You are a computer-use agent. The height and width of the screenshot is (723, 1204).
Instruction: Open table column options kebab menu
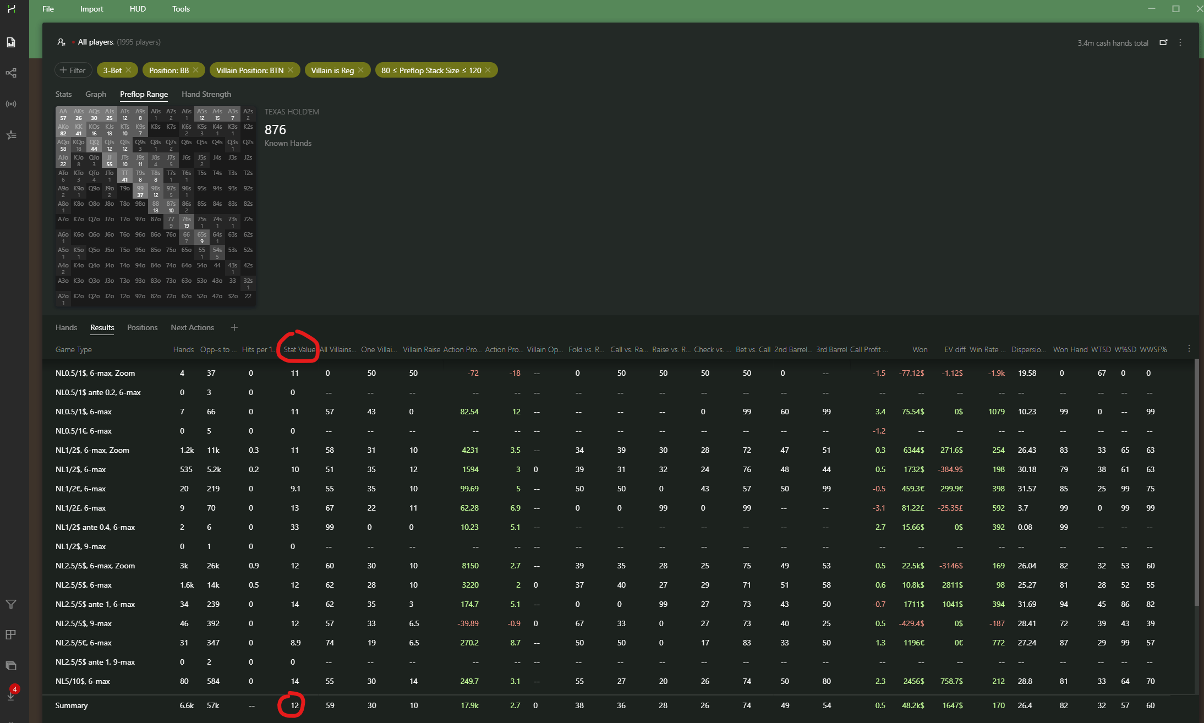point(1189,349)
